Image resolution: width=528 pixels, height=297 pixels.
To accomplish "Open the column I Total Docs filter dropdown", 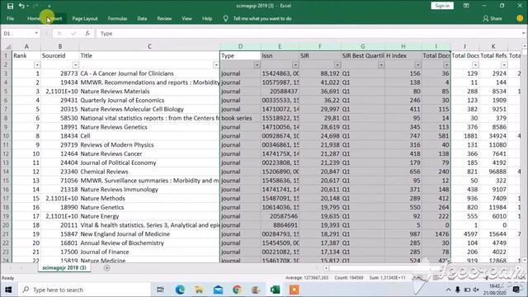I will point(446,65).
